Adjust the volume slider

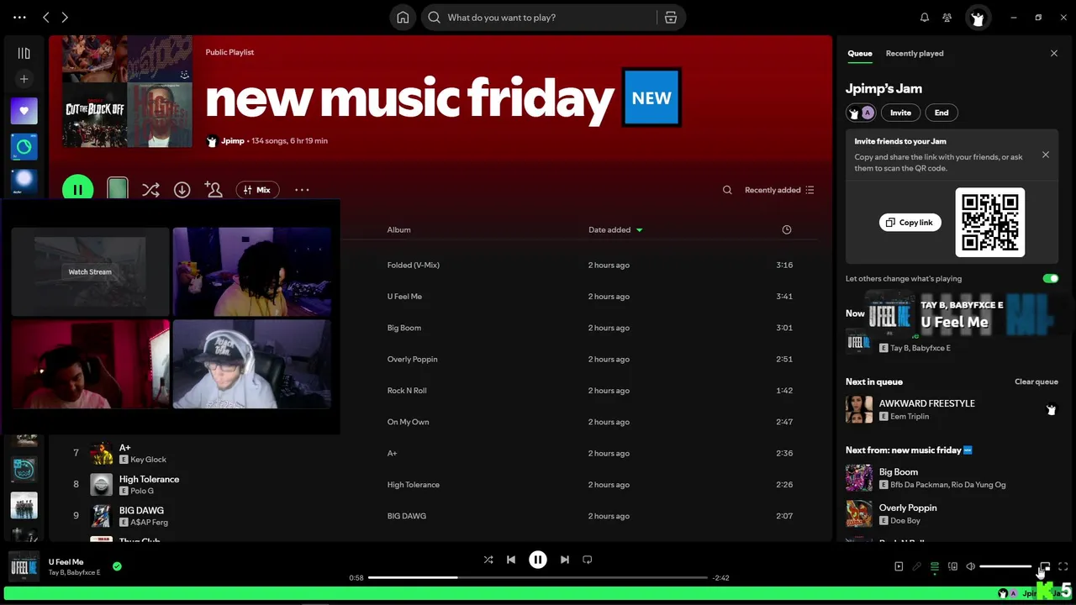(1006, 566)
